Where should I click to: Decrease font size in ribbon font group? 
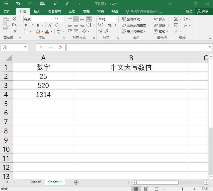[x=56, y=25]
